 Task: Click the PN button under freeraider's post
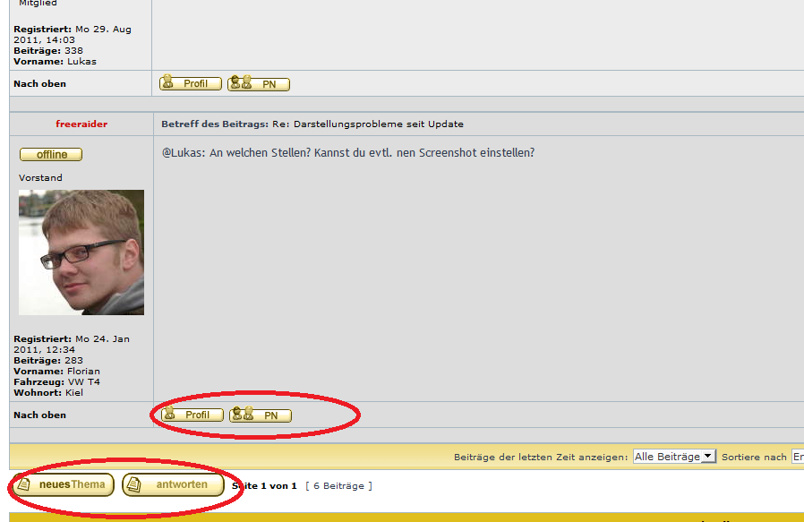261,415
